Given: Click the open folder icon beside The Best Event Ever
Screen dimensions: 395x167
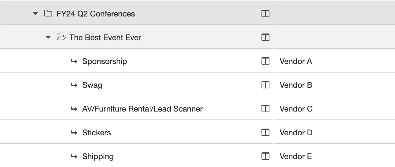Looking at the screenshot, I should pos(61,37).
